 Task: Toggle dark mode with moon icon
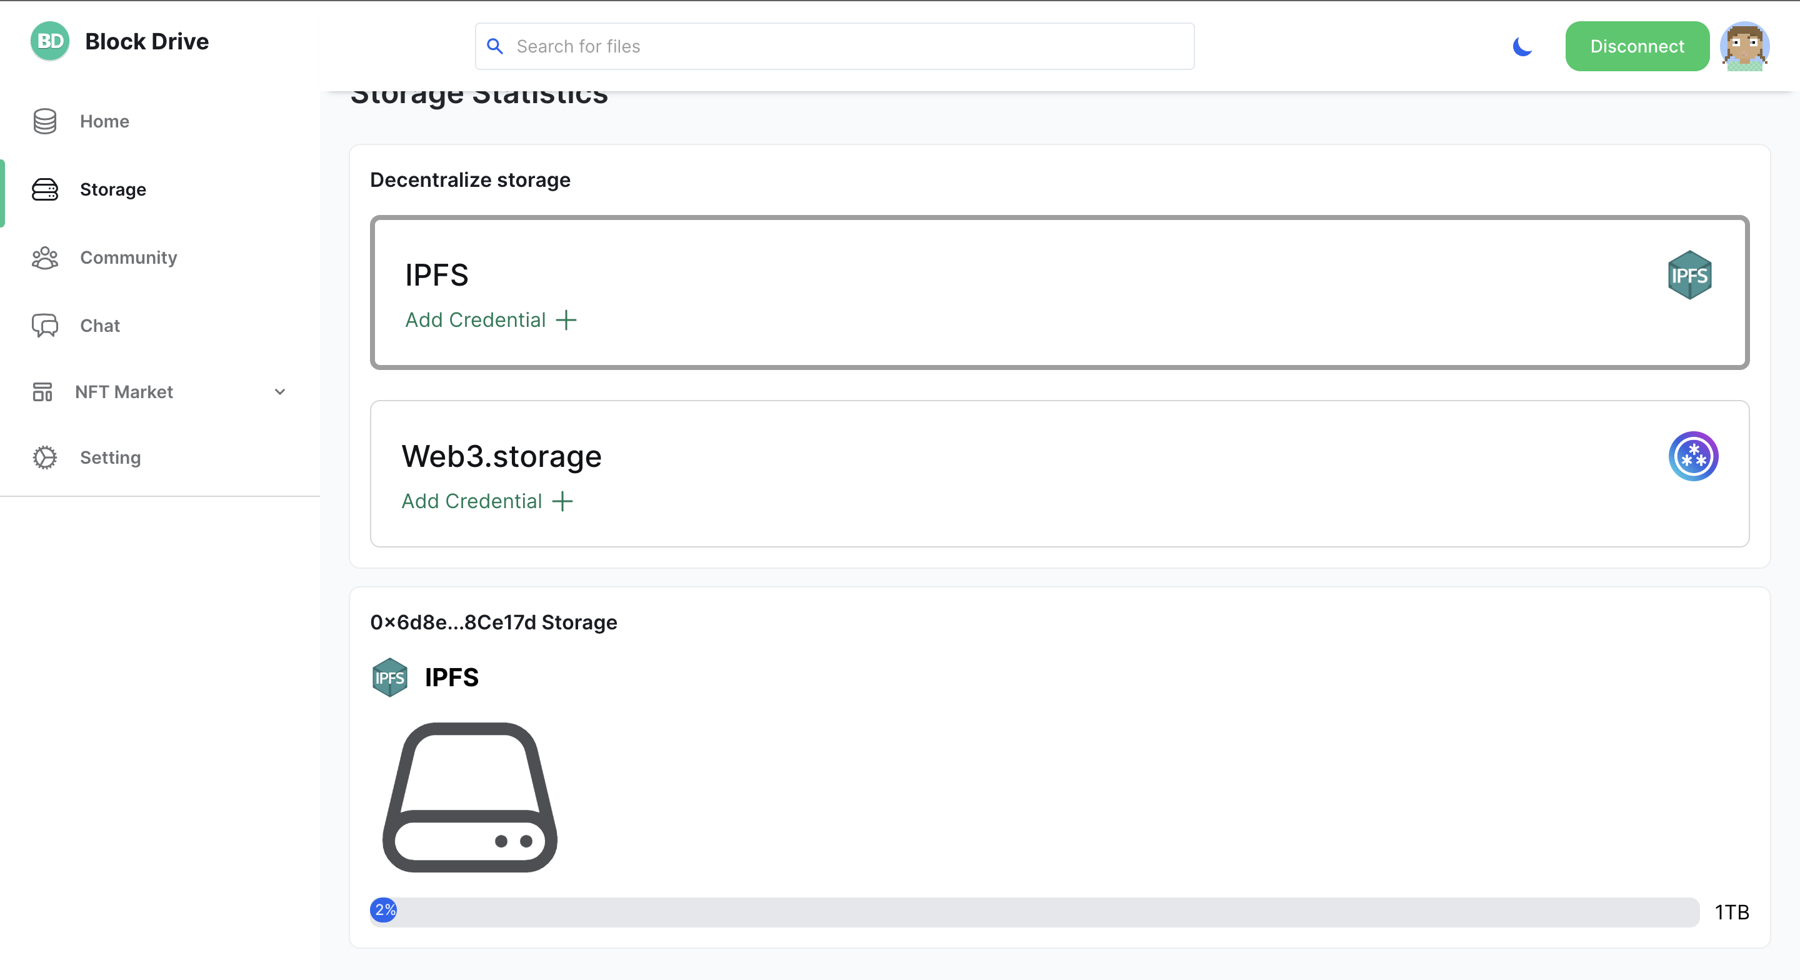tap(1522, 46)
